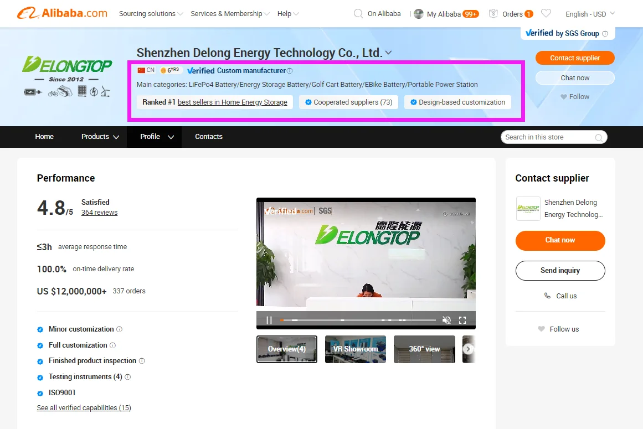
Task: Click the 99+ notification badge
Action: pyautogui.click(x=471, y=14)
